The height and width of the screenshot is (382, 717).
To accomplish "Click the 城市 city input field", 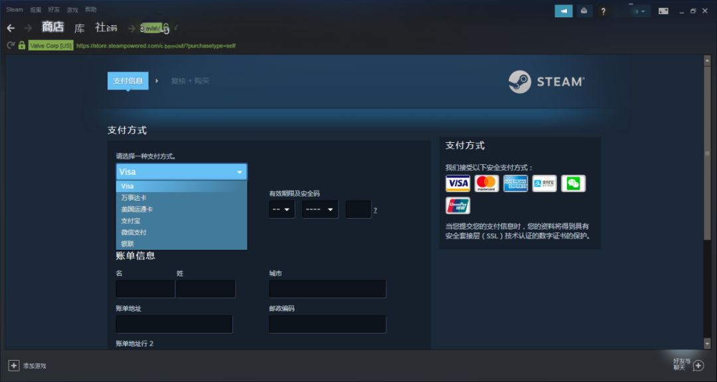I will 327,289.
